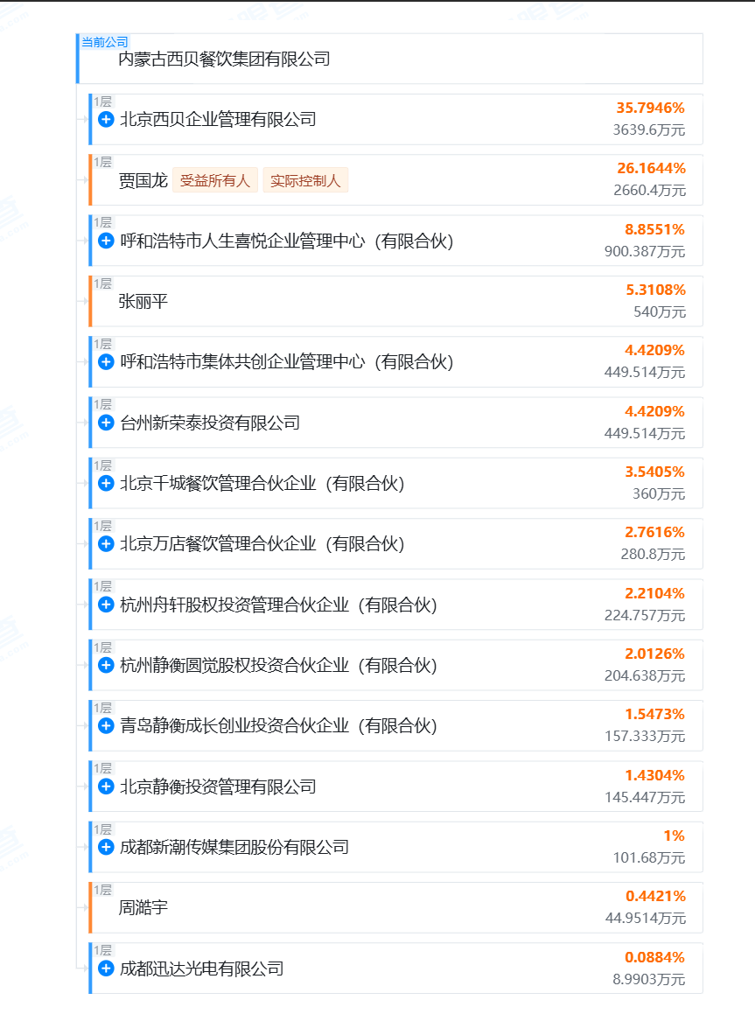755x1035 pixels.
Task: Click plus icon beside 杭州舟轩股权投资管理合伙企业
Action: pos(106,605)
